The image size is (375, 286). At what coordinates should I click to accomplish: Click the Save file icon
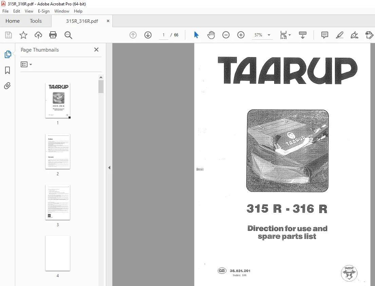[x=8, y=35]
